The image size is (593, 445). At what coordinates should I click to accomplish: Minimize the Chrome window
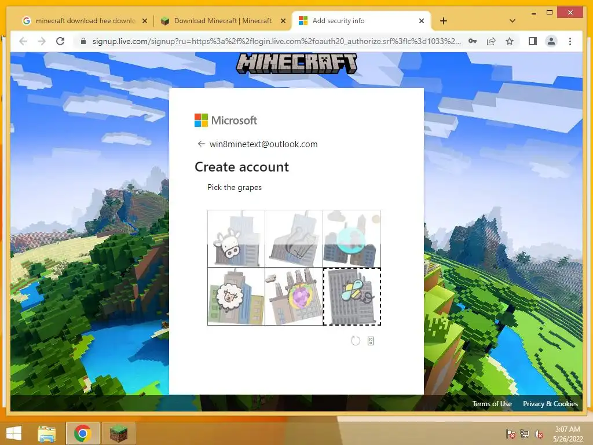point(533,13)
